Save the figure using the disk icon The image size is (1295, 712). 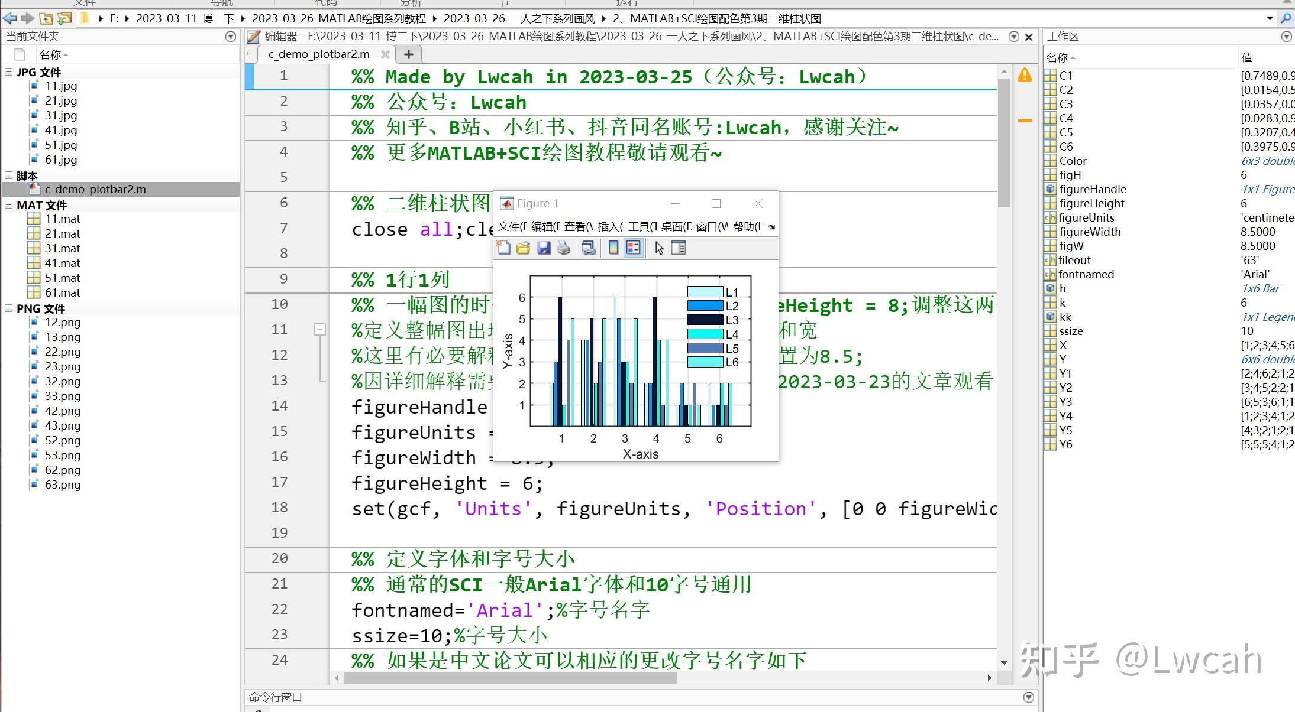(543, 248)
